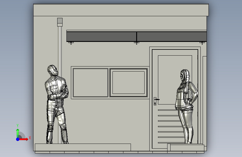Click the red X axis arrow of the triad
Image resolution: width=242 pixels, height=157 pixels.
(x=23, y=139)
